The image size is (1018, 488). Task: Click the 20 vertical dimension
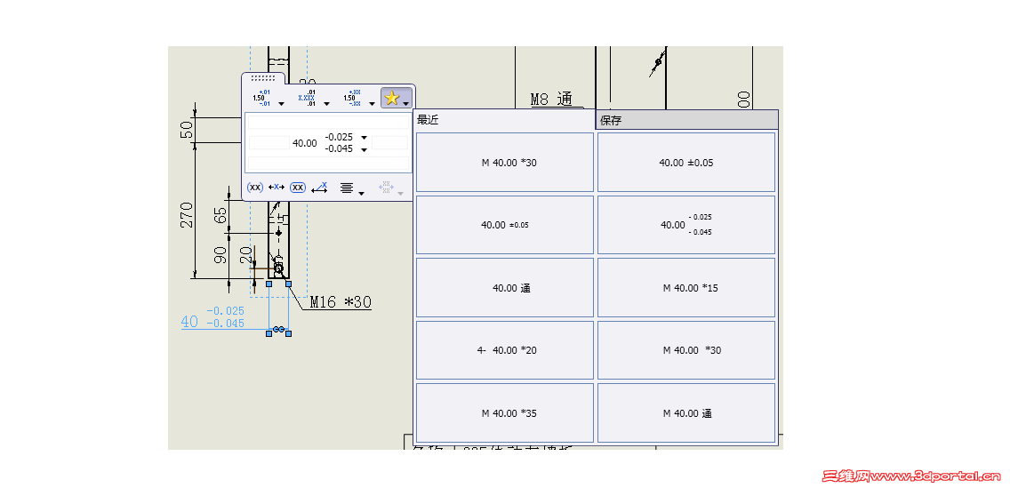tap(246, 255)
